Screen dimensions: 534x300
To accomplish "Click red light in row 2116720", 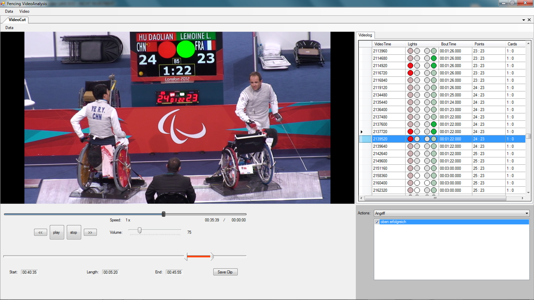I will (410, 73).
